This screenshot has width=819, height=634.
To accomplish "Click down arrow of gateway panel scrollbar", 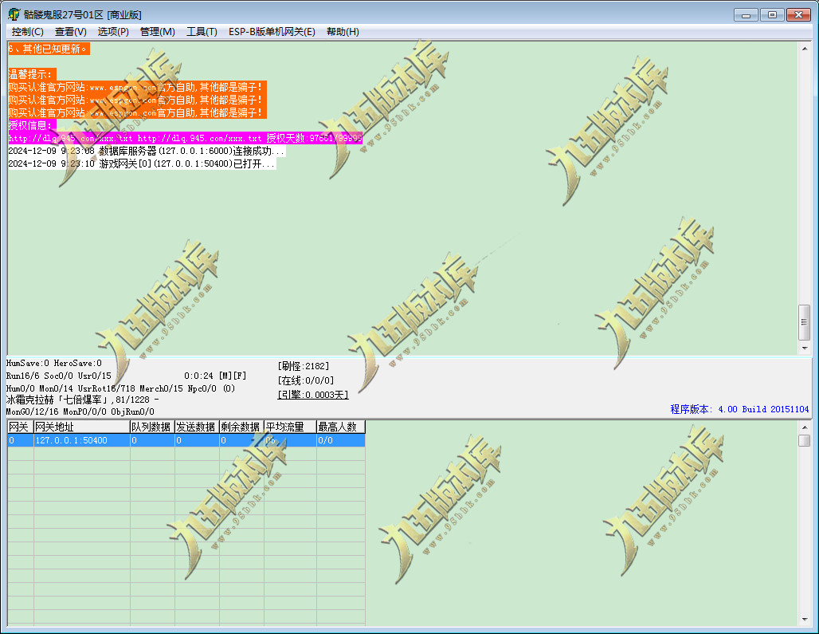I will click(805, 620).
